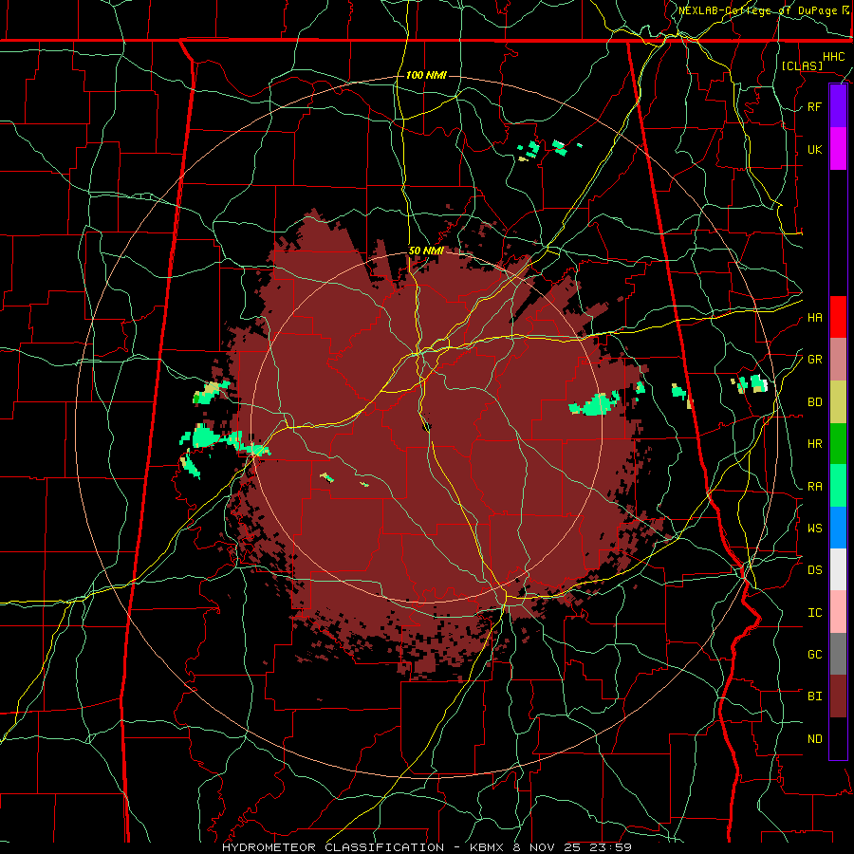This screenshot has height=854, width=854.
Task: Click the RF legend label
Action: [814, 106]
